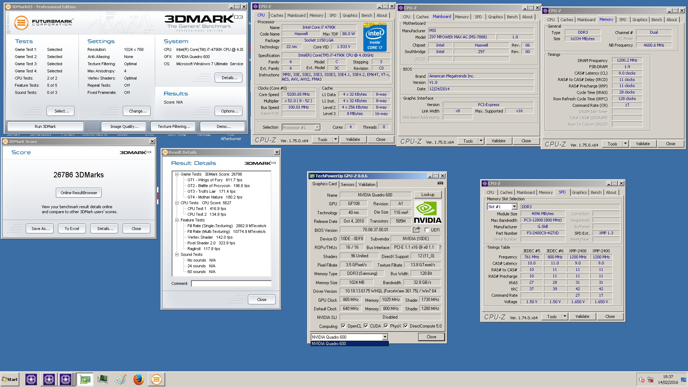Viewport: 688px width, 387px height.
Task: Click the Intel Core i7 logo in CPU-Z
Action: point(375,37)
